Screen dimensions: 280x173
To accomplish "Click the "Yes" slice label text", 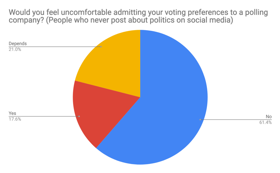I will pyautogui.click(x=12, y=113).
